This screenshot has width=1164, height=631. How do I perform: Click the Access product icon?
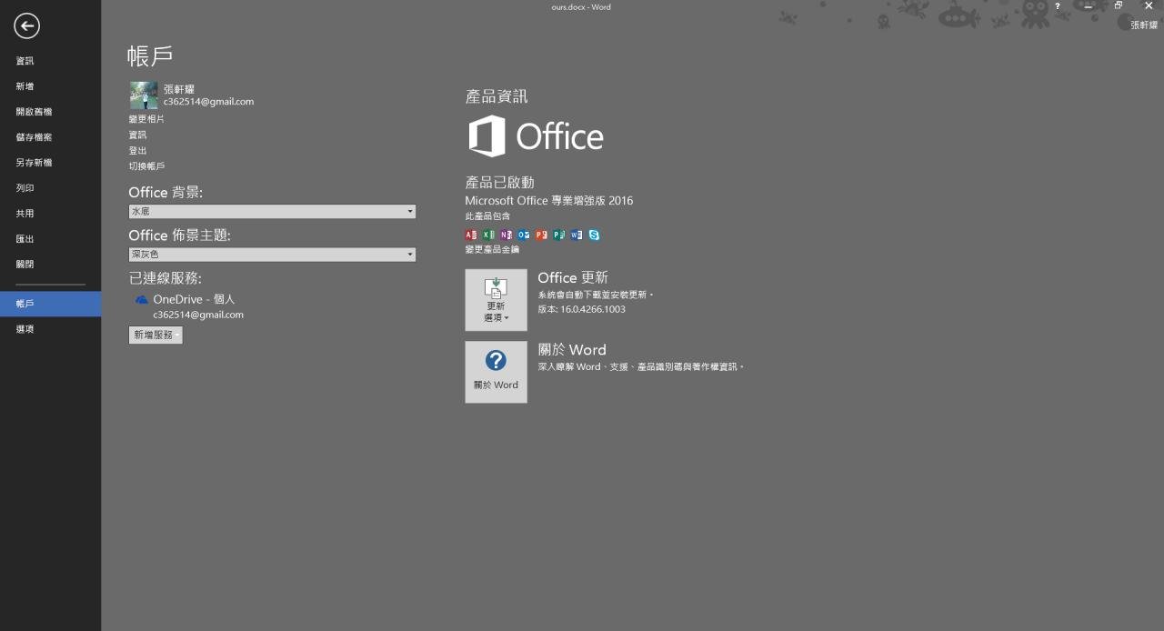point(471,235)
